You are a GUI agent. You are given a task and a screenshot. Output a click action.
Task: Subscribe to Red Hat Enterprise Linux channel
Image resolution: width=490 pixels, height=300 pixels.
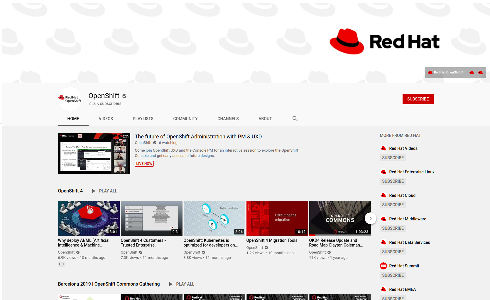pos(393,181)
